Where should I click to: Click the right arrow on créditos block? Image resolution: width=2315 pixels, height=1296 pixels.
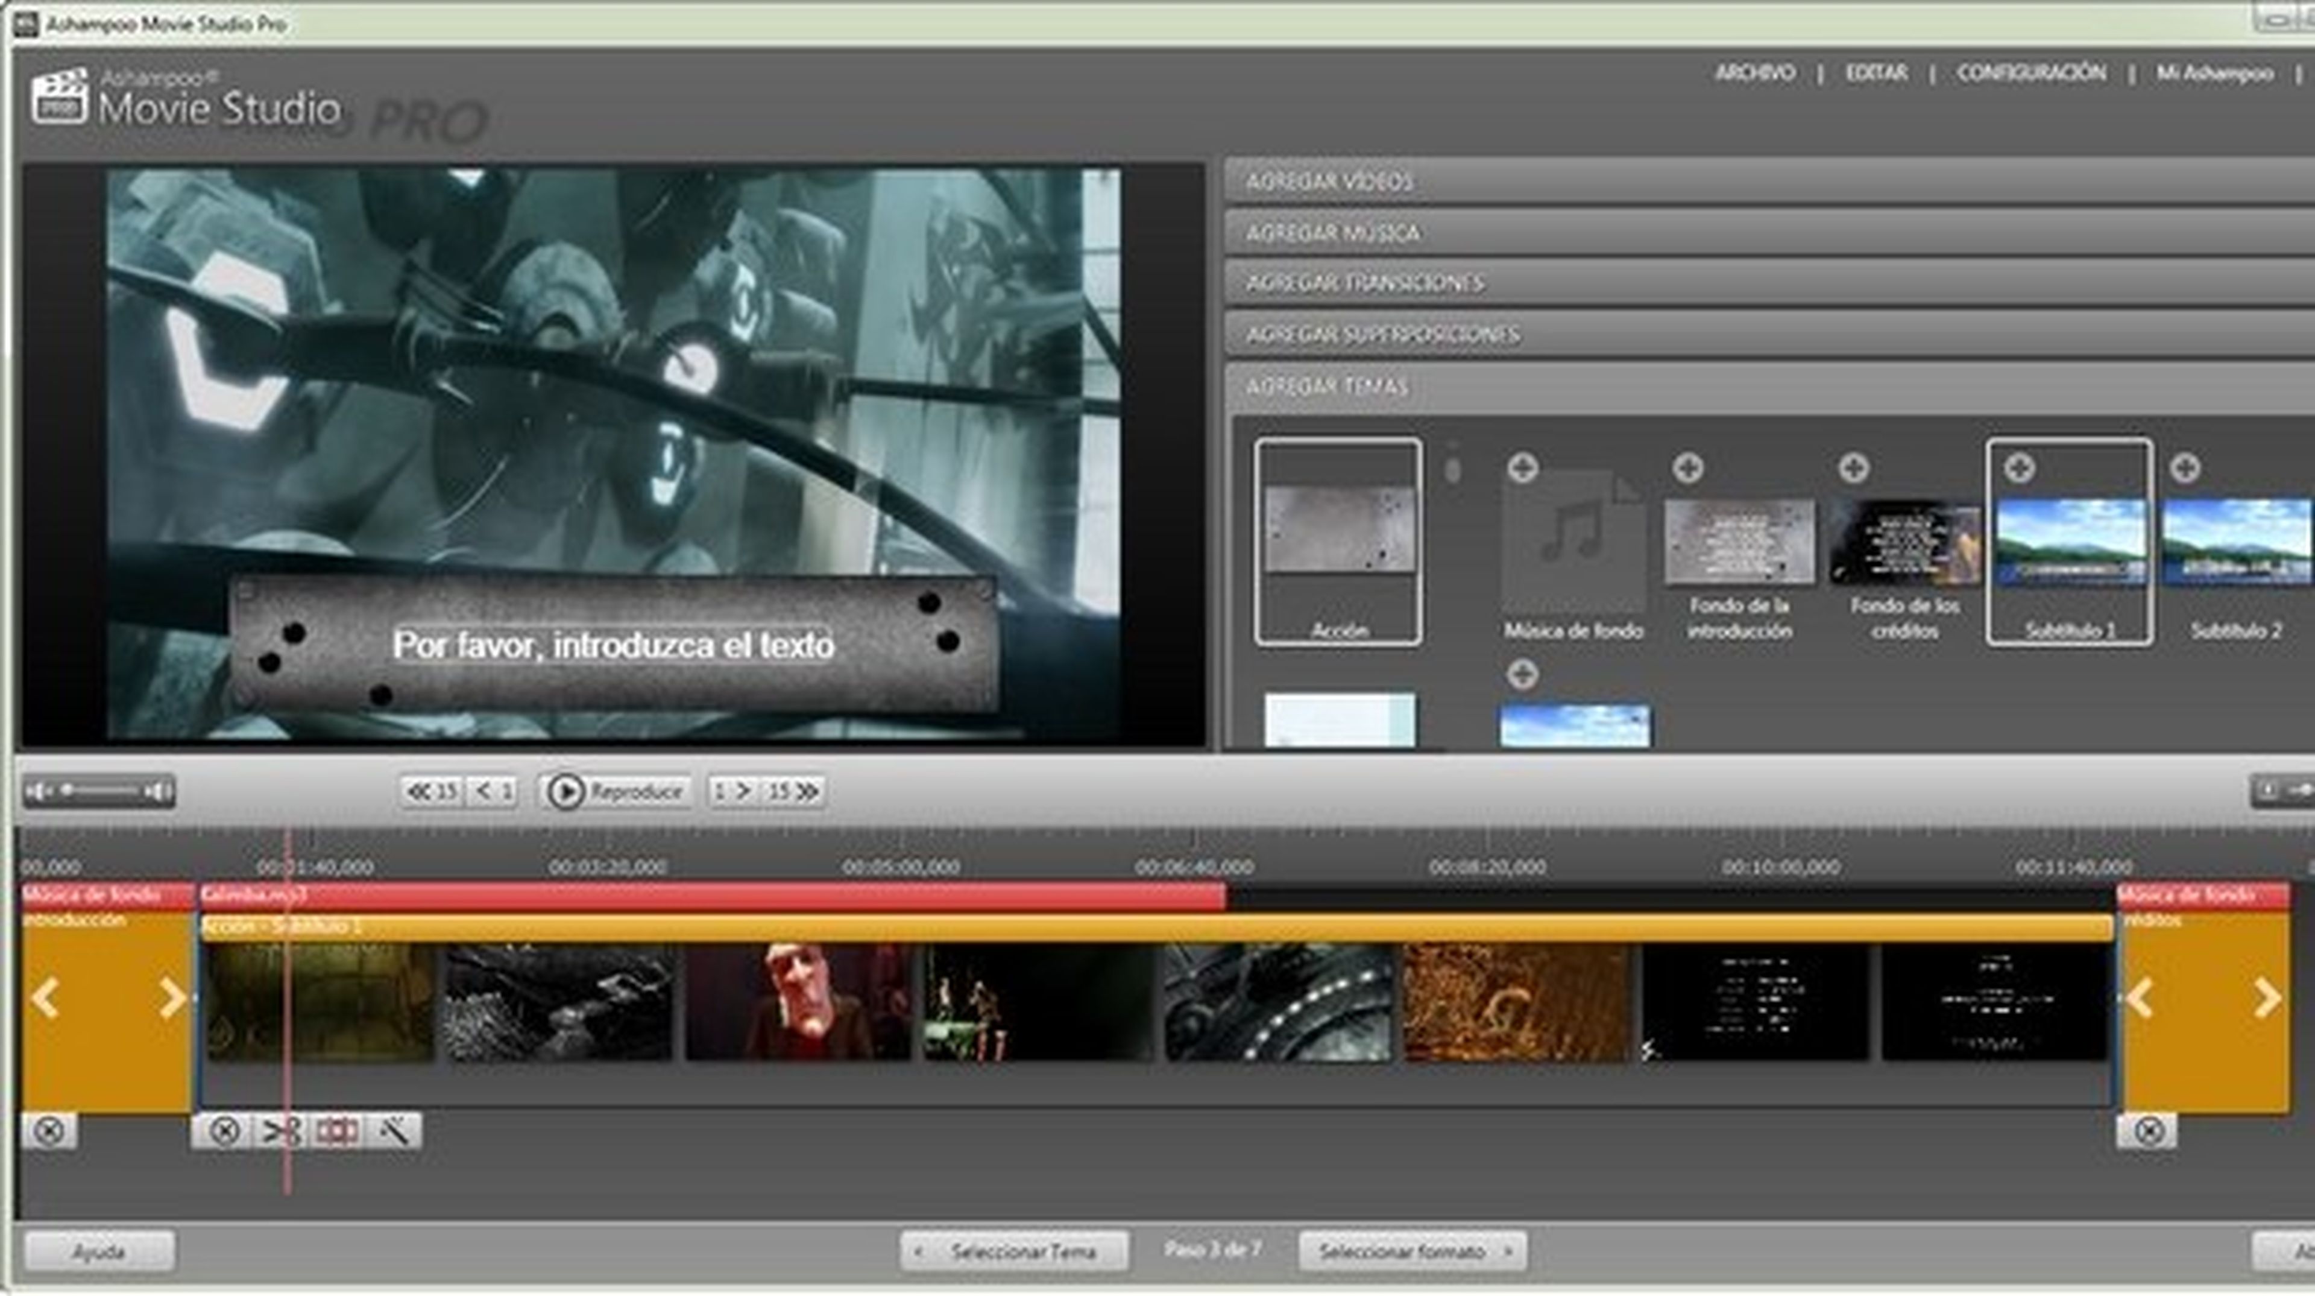coord(2267,997)
